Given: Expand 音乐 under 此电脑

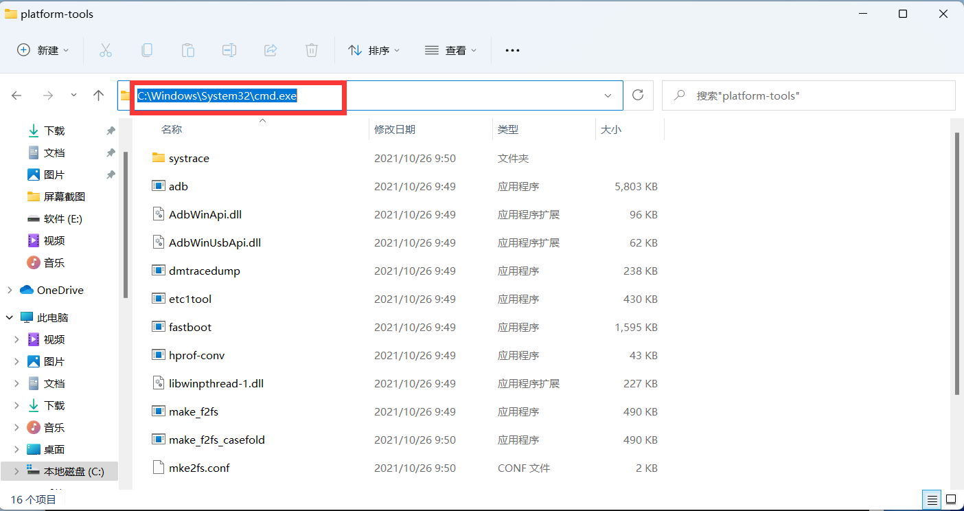Looking at the screenshot, I should pos(16,427).
